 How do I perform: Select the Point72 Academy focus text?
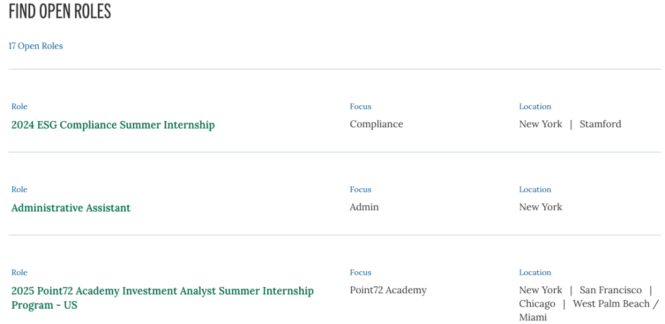[x=388, y=290]
